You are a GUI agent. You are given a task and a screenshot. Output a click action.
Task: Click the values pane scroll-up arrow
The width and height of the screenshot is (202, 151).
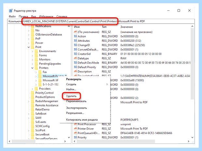192,26
